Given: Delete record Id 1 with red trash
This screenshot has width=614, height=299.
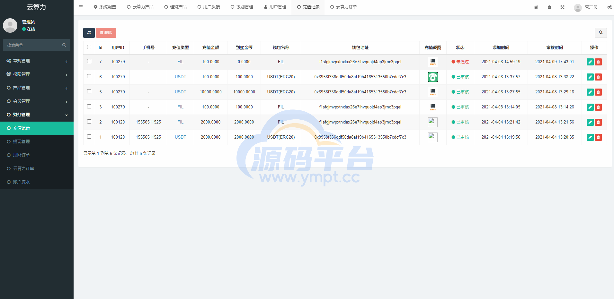Looking at the screenshot, I should pyautogui.click(x=598, y=137).
